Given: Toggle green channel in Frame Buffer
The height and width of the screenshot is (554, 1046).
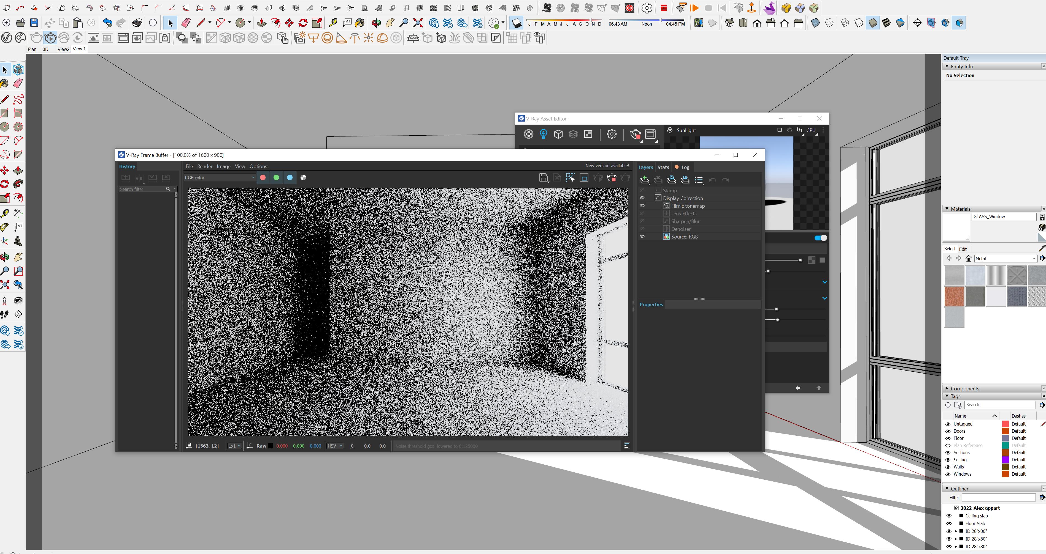Looking at the screenshot, I should click(x=276, y=178).
